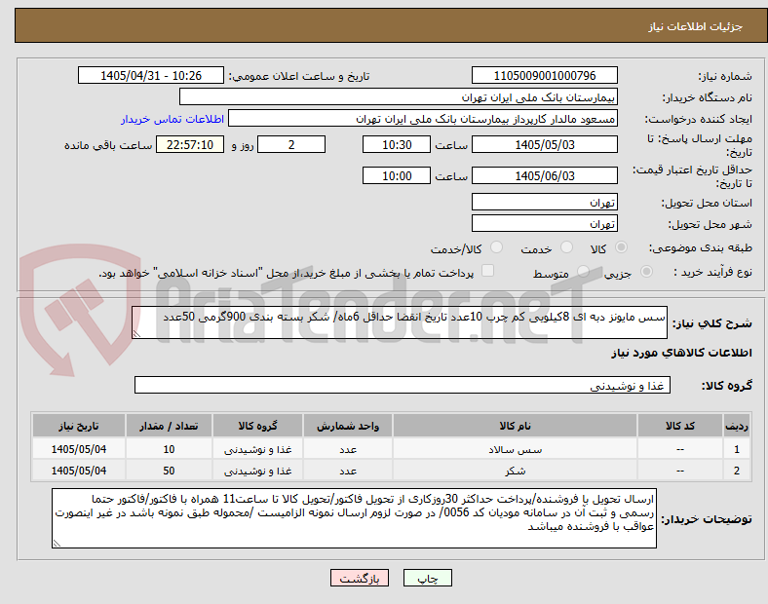Select the کالا/خدمت radio button
The image size is (768, 604).
tap(497, 247)
